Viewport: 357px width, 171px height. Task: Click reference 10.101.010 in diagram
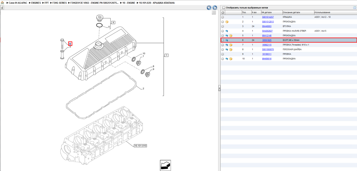tap(140, 145)
